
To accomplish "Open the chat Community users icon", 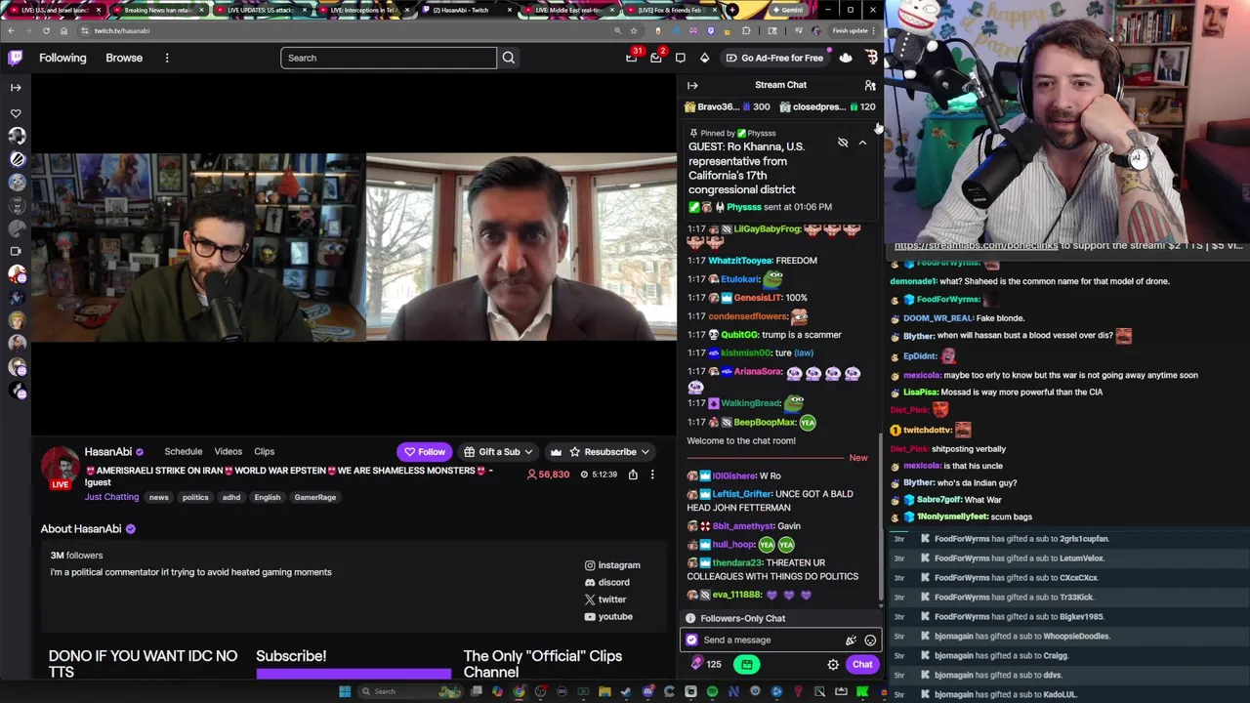I will (870, 85).
